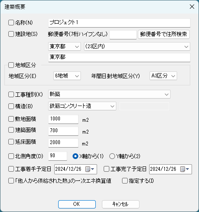Expand the 新築 construction type dropdown
Viewport: 199px width, 212px height.
tap(109, 94)
